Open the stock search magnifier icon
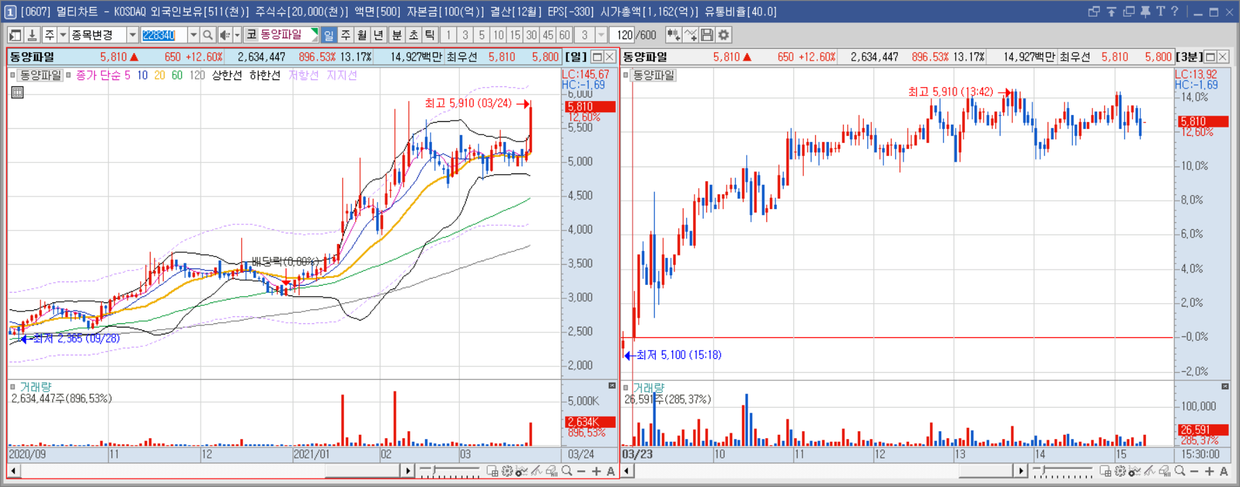The height and width of the screenshot is (487, 1240). coord(208,35)
